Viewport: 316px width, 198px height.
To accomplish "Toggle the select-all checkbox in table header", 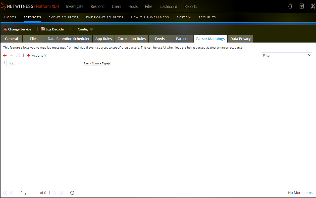I will (3, 63).
